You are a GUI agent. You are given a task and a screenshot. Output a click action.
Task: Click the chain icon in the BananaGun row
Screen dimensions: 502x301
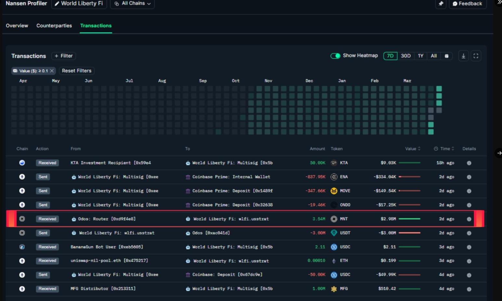point(22,247)
